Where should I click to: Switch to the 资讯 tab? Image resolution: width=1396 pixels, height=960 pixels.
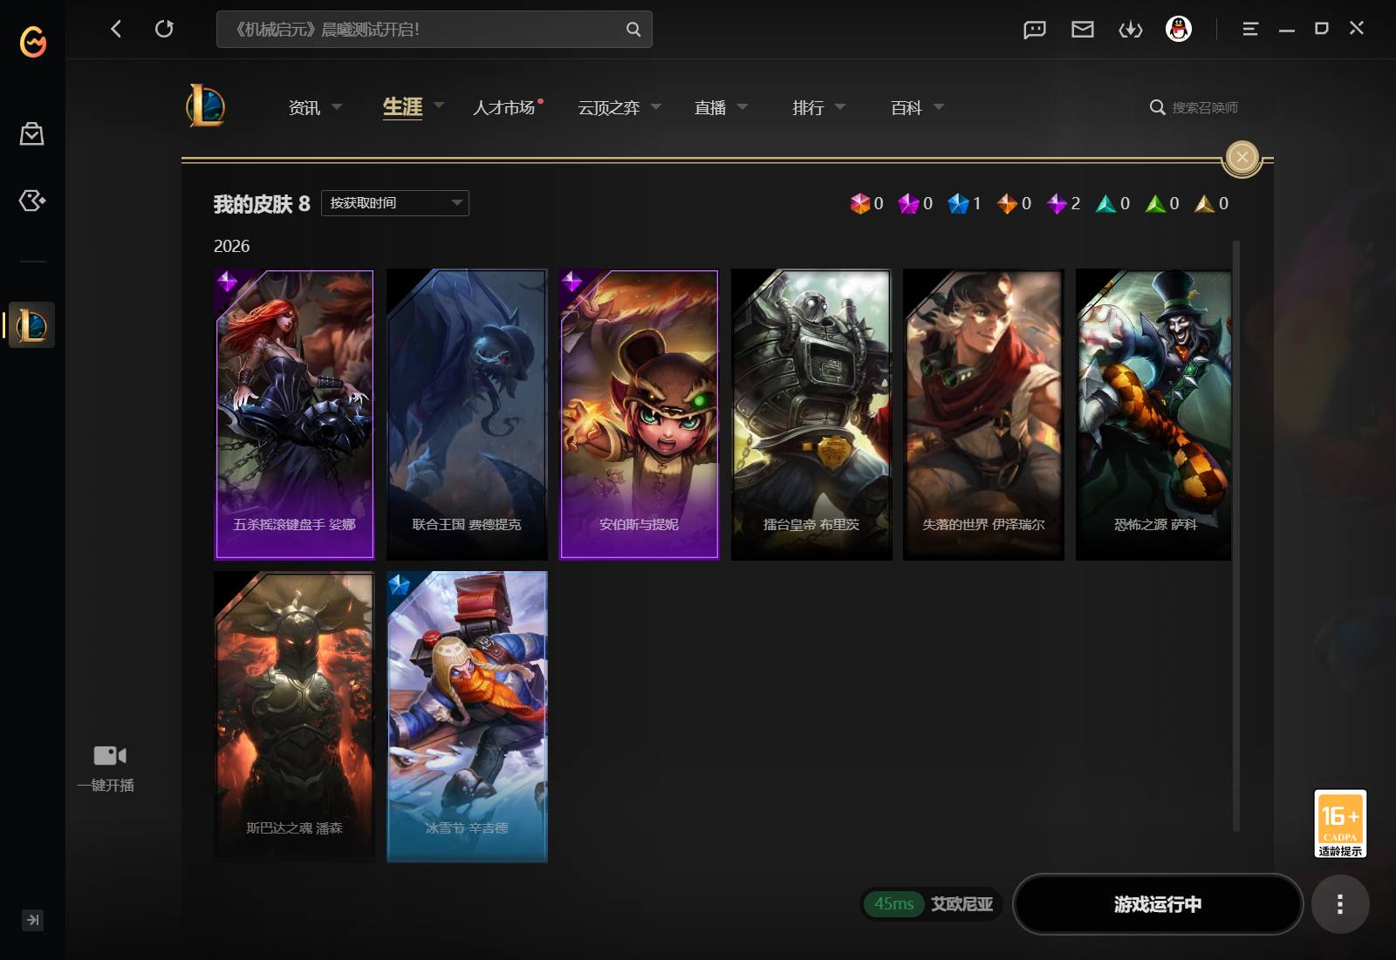tap(305, 107)
